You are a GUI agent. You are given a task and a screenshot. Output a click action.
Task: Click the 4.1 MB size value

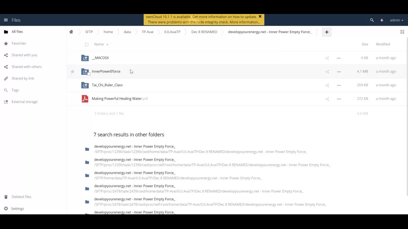click(362, 71)
